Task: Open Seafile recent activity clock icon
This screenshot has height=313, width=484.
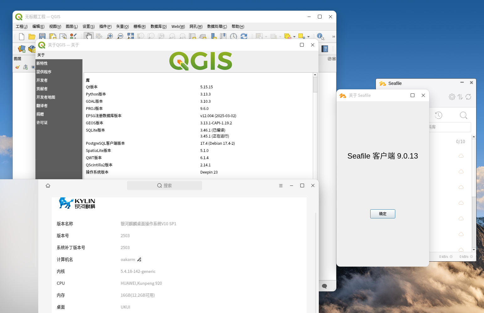Action: (439, 115)
